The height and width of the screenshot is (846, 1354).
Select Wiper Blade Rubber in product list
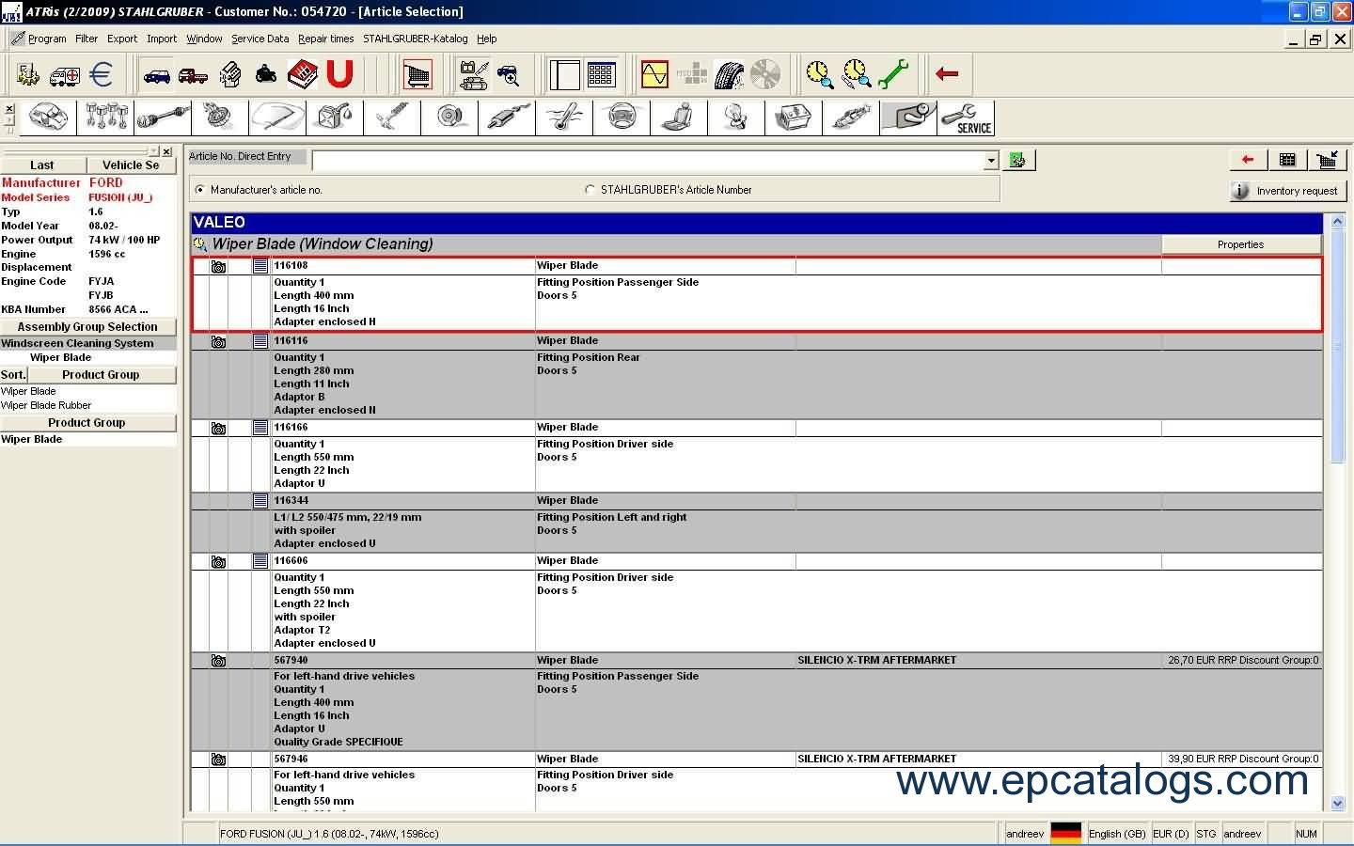point(46,405)
